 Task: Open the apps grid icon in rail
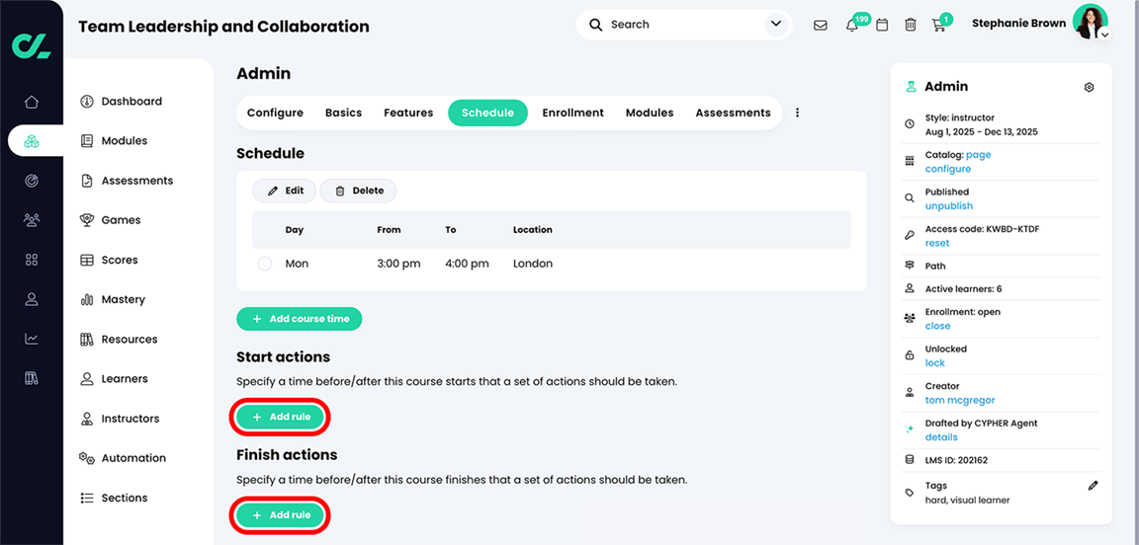pyautogui.click(x=32, y=260)
